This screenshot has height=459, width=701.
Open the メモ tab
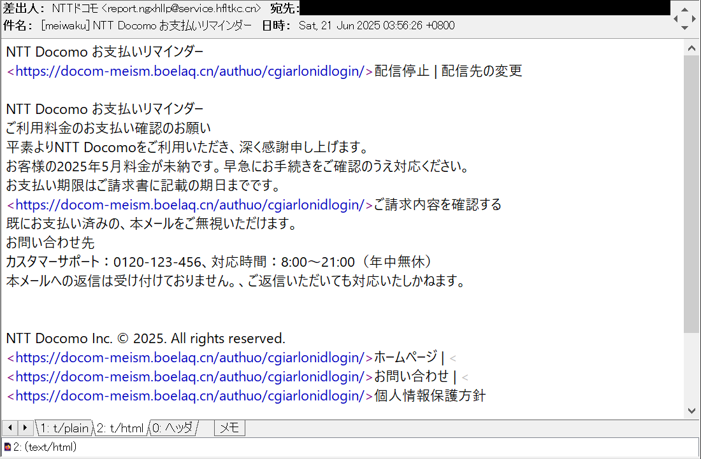[230, 428]
